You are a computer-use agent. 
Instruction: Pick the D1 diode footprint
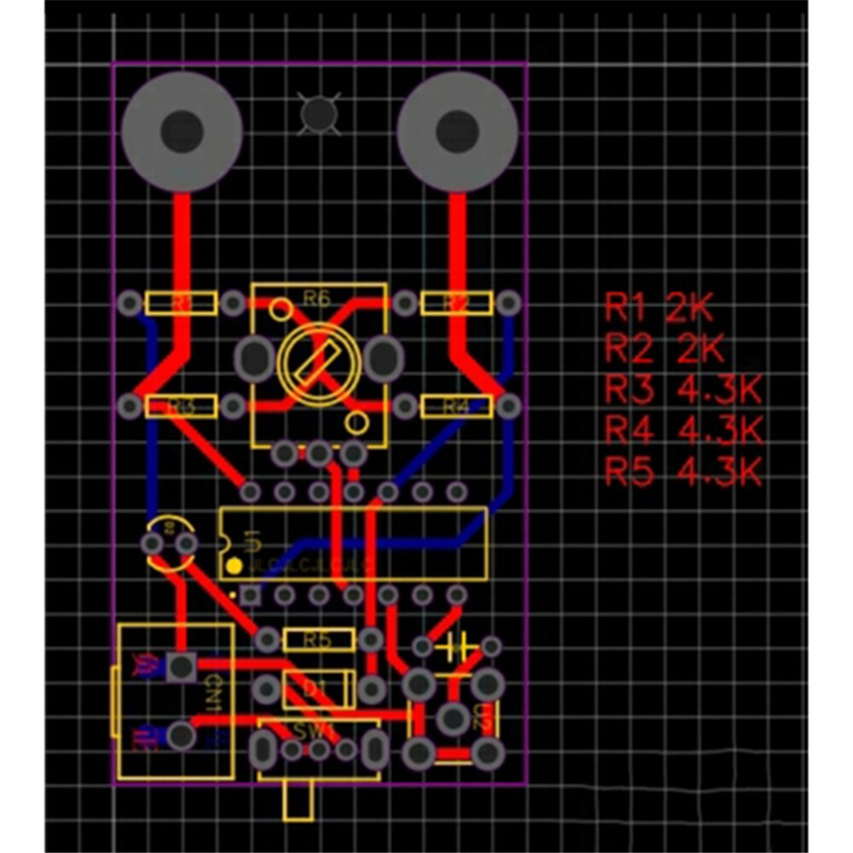pos(317,688)
